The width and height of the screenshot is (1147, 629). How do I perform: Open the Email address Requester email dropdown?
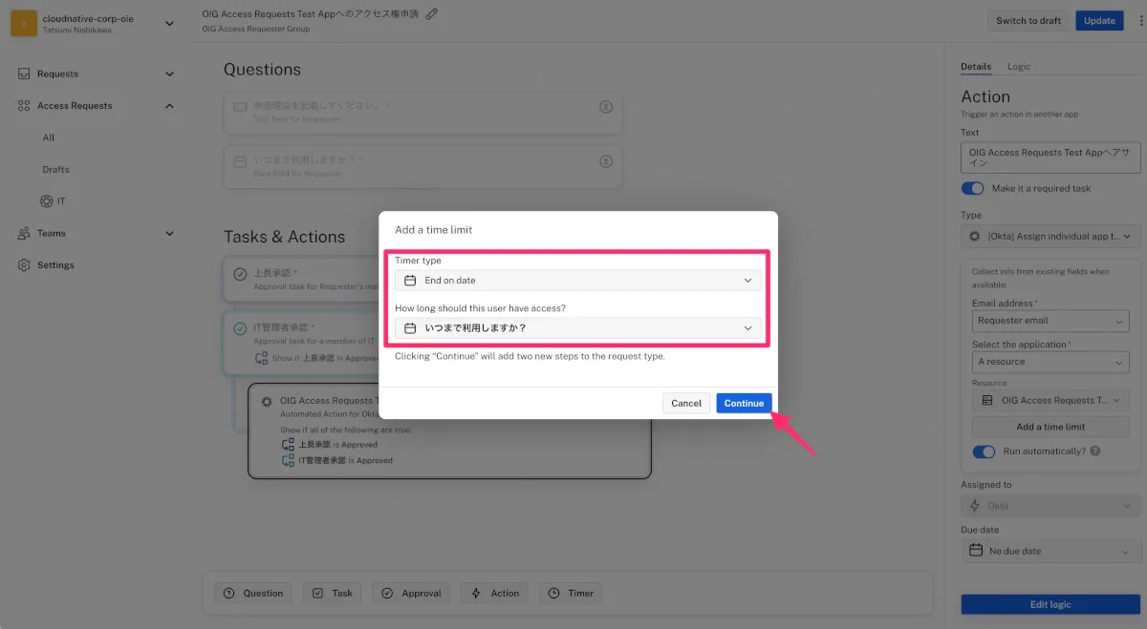tap(1050, 321)
